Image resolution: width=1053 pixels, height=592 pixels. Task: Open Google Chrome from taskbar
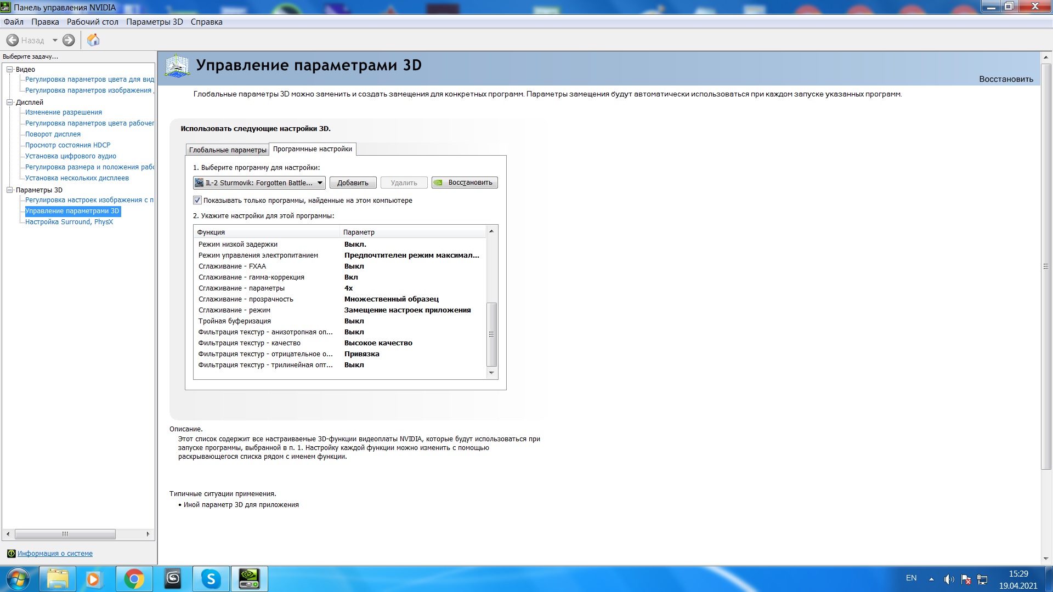click(134, 579)
